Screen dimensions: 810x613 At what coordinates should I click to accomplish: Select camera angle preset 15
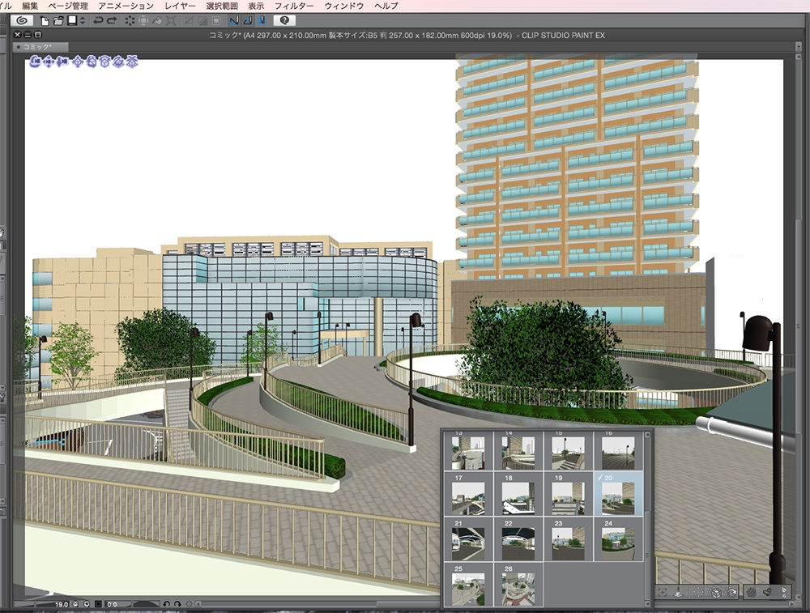point(569,450)
